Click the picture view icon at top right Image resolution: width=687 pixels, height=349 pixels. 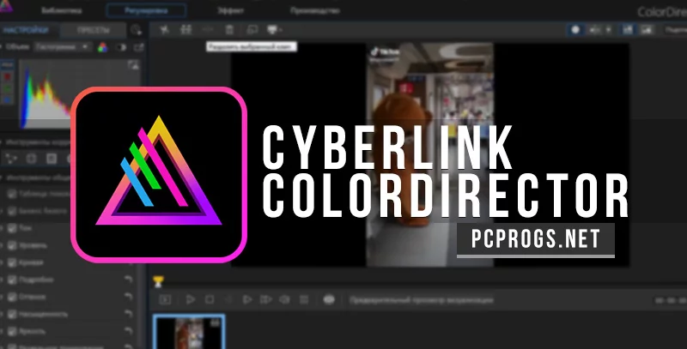coord(646,30)
